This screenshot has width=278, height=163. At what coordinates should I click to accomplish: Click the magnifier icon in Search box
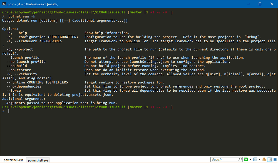(240, 159)
